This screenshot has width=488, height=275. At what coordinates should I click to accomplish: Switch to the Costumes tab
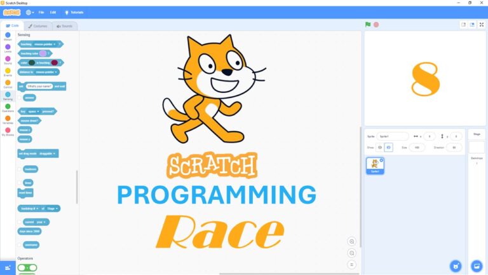click(38, 26)
